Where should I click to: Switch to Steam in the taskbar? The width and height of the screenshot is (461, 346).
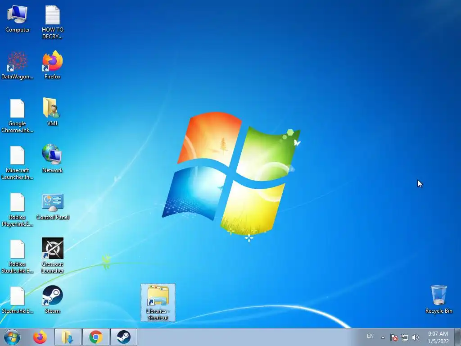[x=124, y=337]
